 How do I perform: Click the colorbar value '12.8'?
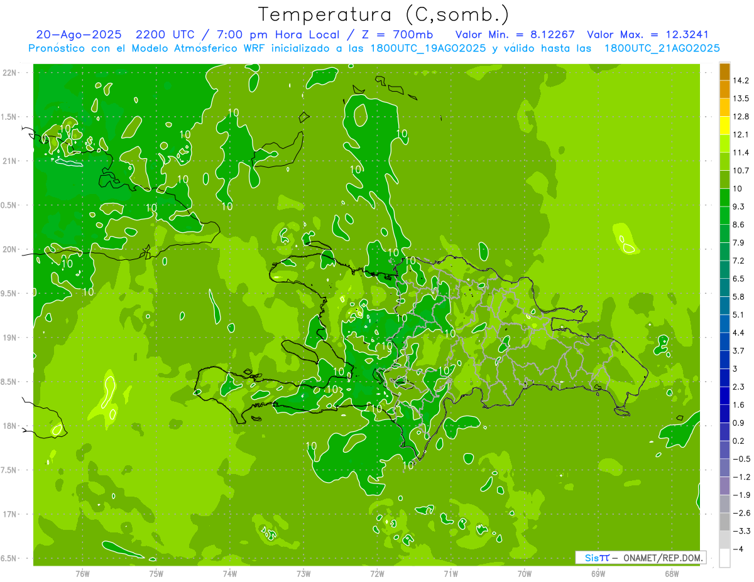(x=741, y=116)
